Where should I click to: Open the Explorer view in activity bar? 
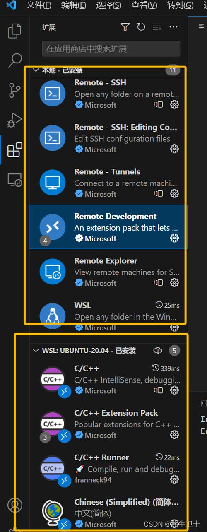[x=14, y=31]
